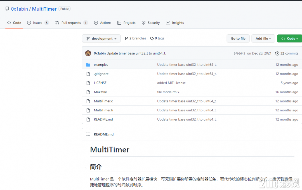Click the branch icon next to '2 branches'

click(126, 38)
